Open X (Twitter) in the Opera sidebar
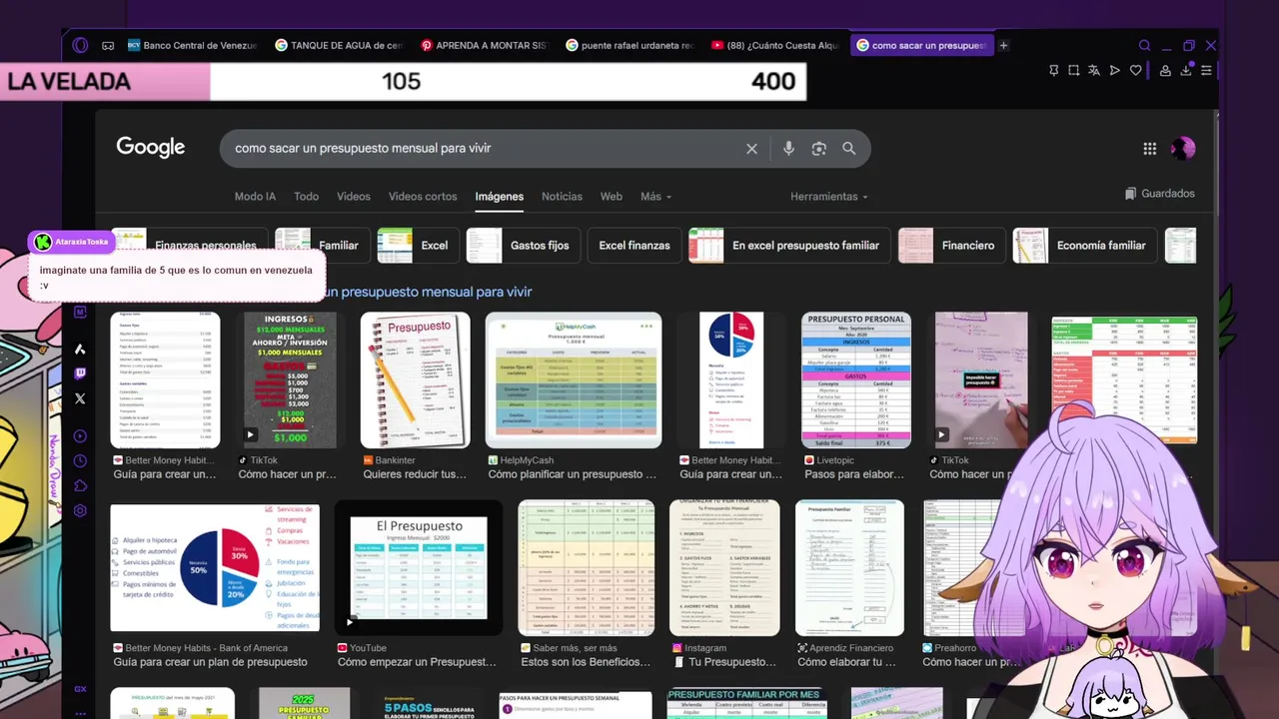This screenshot has width=1279, height=719. click(80, 398)
